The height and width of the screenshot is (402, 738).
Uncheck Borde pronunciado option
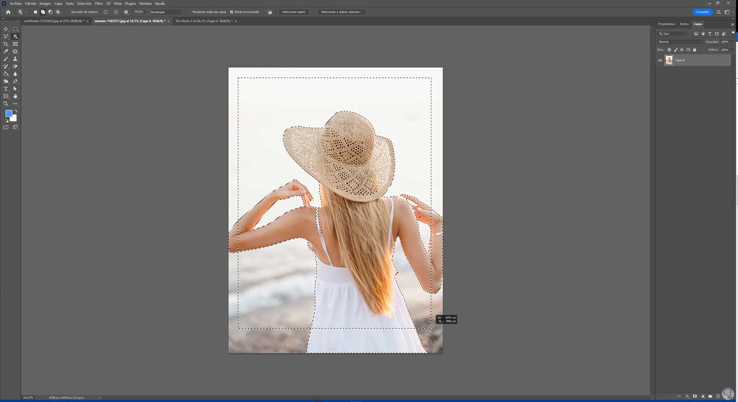(232, 12)
